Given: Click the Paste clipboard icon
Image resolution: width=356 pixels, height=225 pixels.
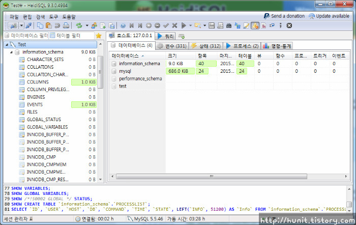Looking at the screenshot, I should pos(49,25).
